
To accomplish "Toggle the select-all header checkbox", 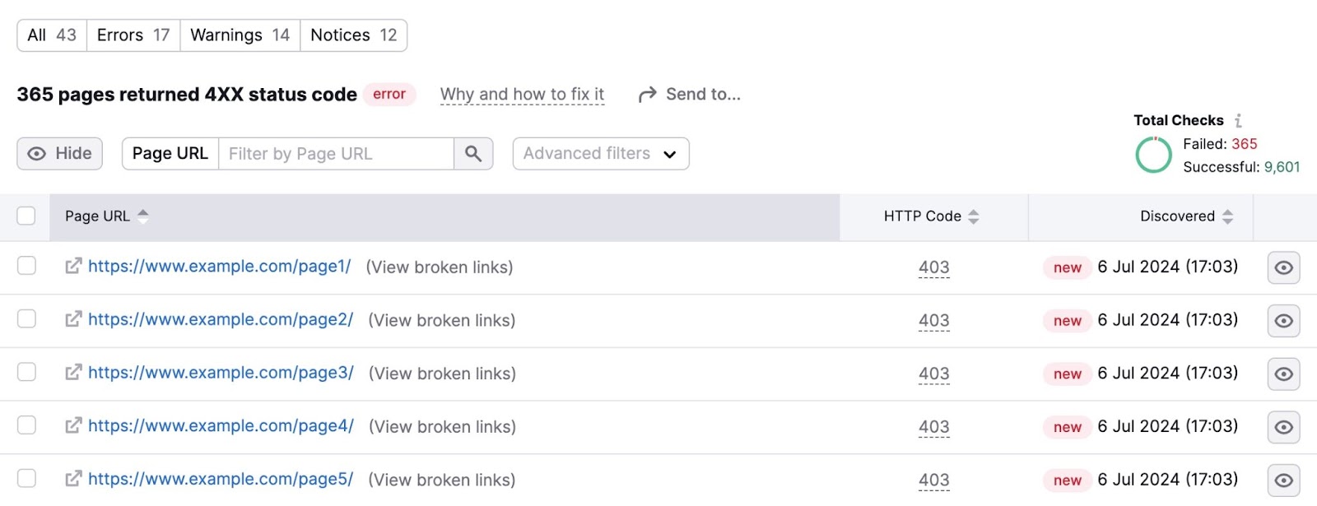I will [x=26, y=216].
